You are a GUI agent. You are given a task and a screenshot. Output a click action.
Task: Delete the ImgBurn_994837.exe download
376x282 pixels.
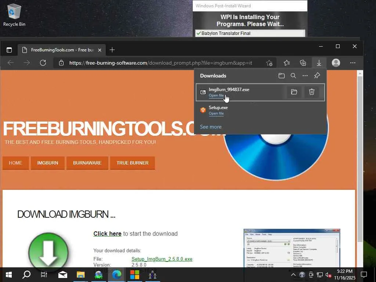point(311,92)
